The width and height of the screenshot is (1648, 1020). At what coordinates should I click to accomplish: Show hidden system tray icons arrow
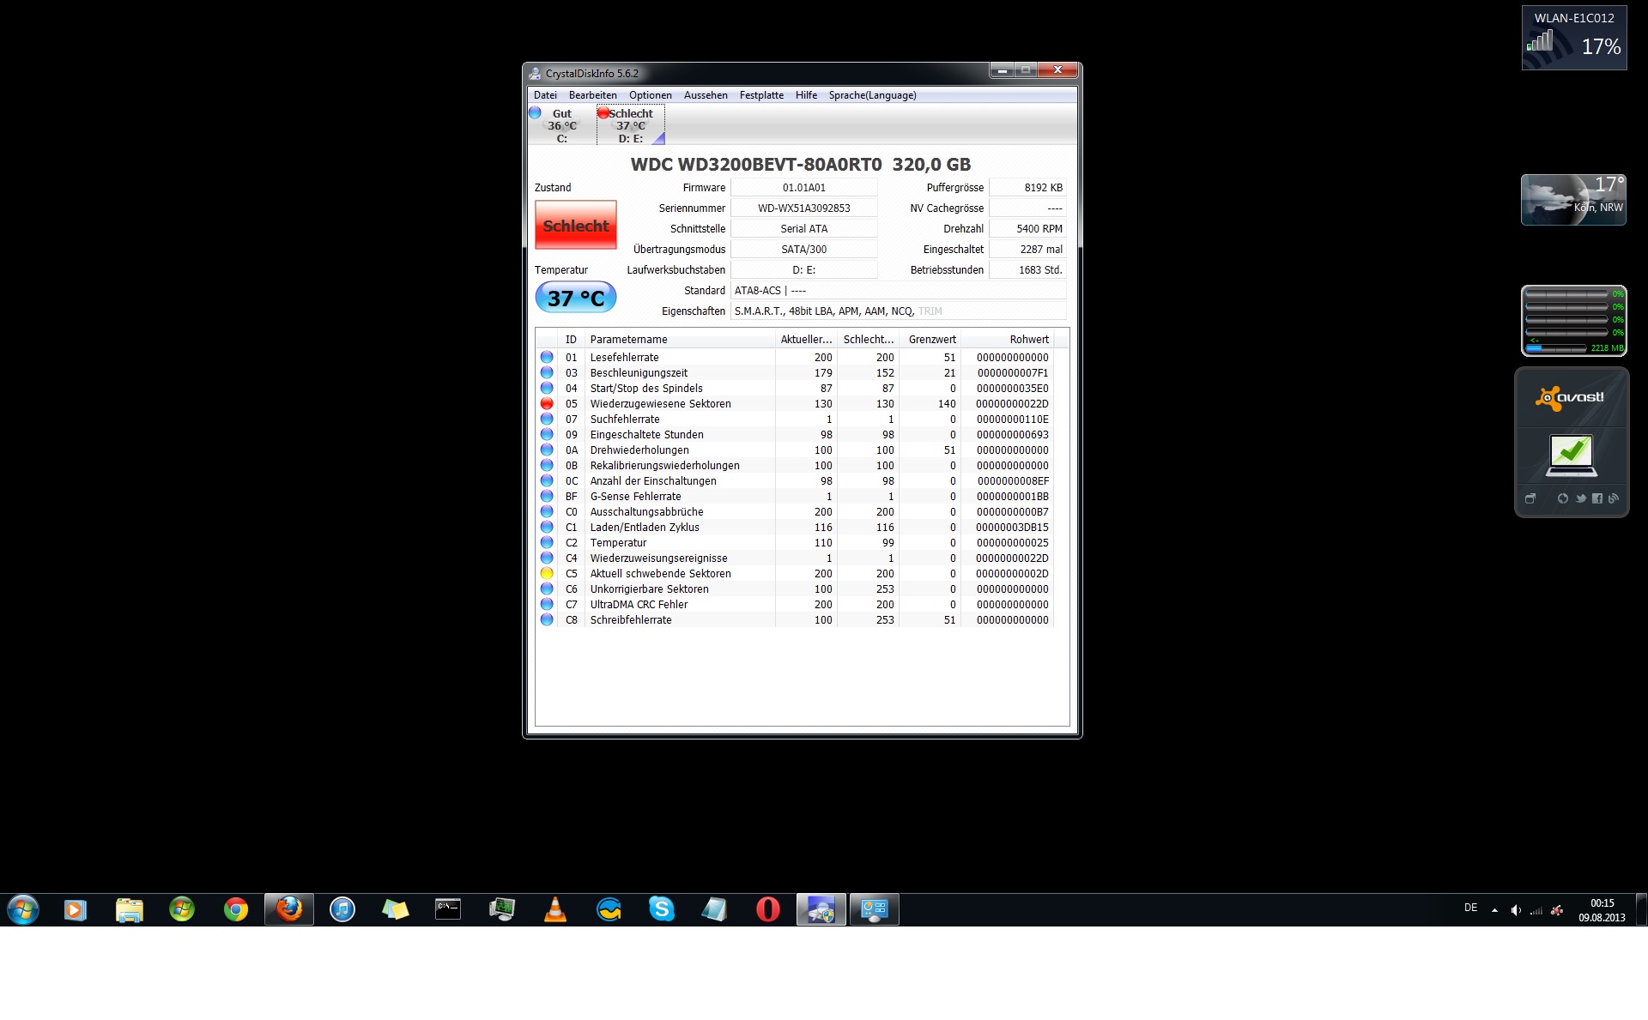click(x=1494, y=910)
